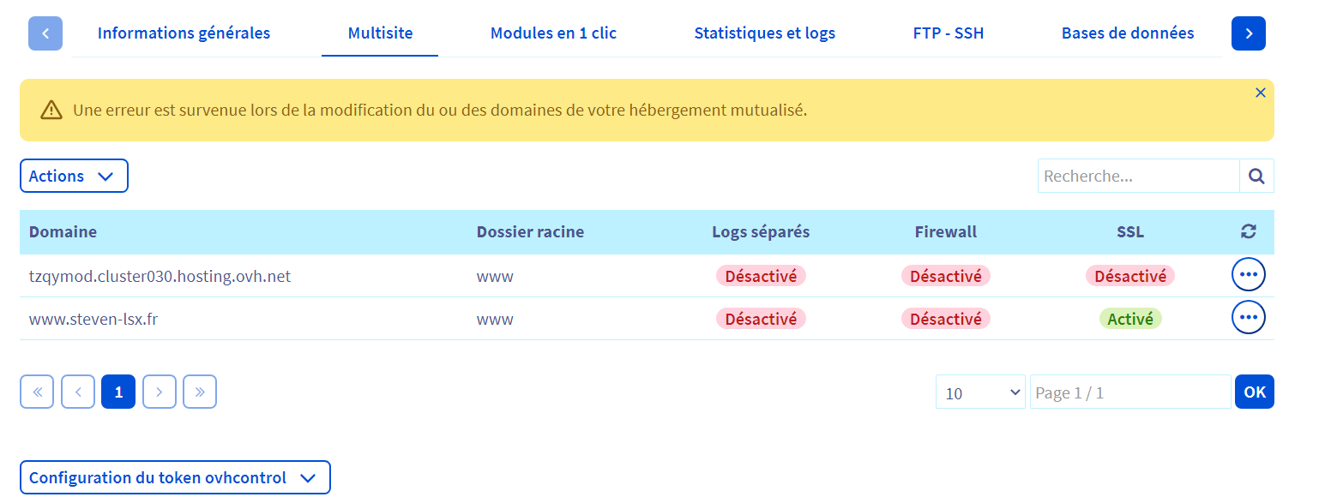The height and width of the screenshot is (503, 1319).
Task: Click the search magnifier icon
Action: point(1256,176)
